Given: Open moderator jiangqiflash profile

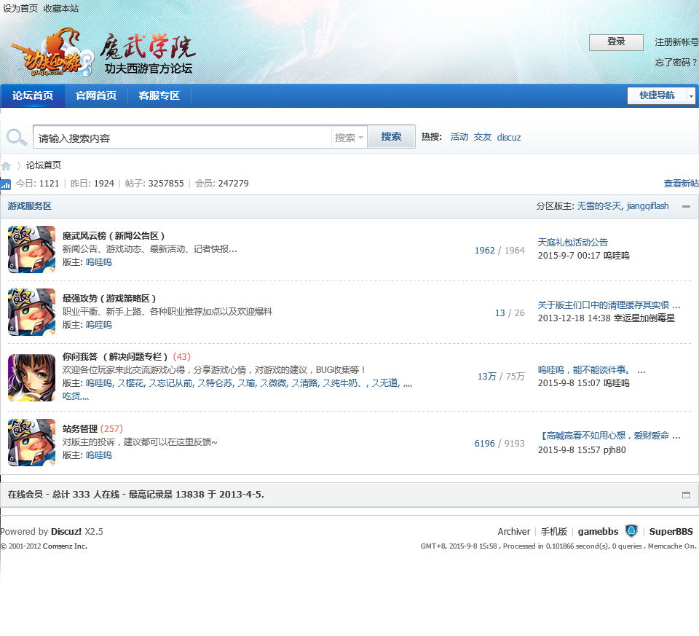Looking at the screenshot, I should [648, 206].
